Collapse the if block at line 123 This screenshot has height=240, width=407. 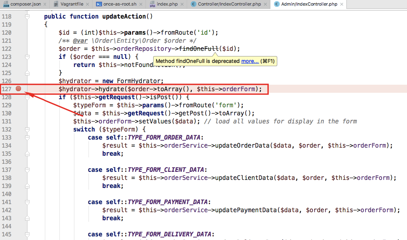point(27,57)
